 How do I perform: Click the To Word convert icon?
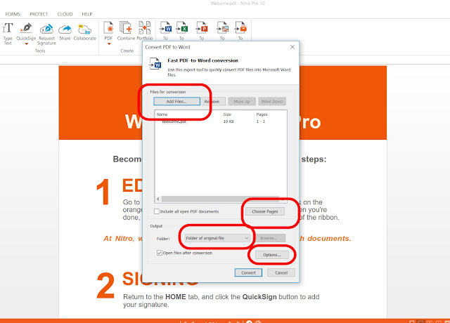coord(165,28)
